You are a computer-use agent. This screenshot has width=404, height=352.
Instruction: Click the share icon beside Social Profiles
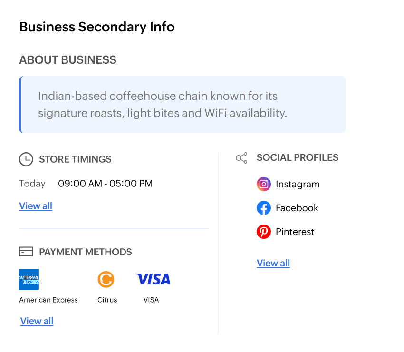[241, 158]
